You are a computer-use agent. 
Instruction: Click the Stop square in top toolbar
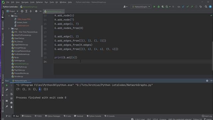tap(173, 7)
